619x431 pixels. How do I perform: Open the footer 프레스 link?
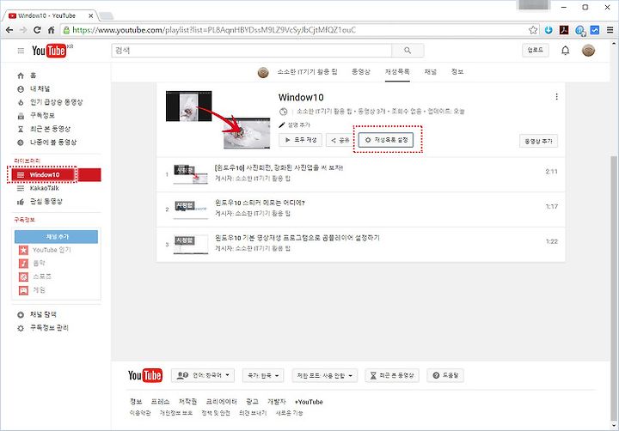pos(160,402)
